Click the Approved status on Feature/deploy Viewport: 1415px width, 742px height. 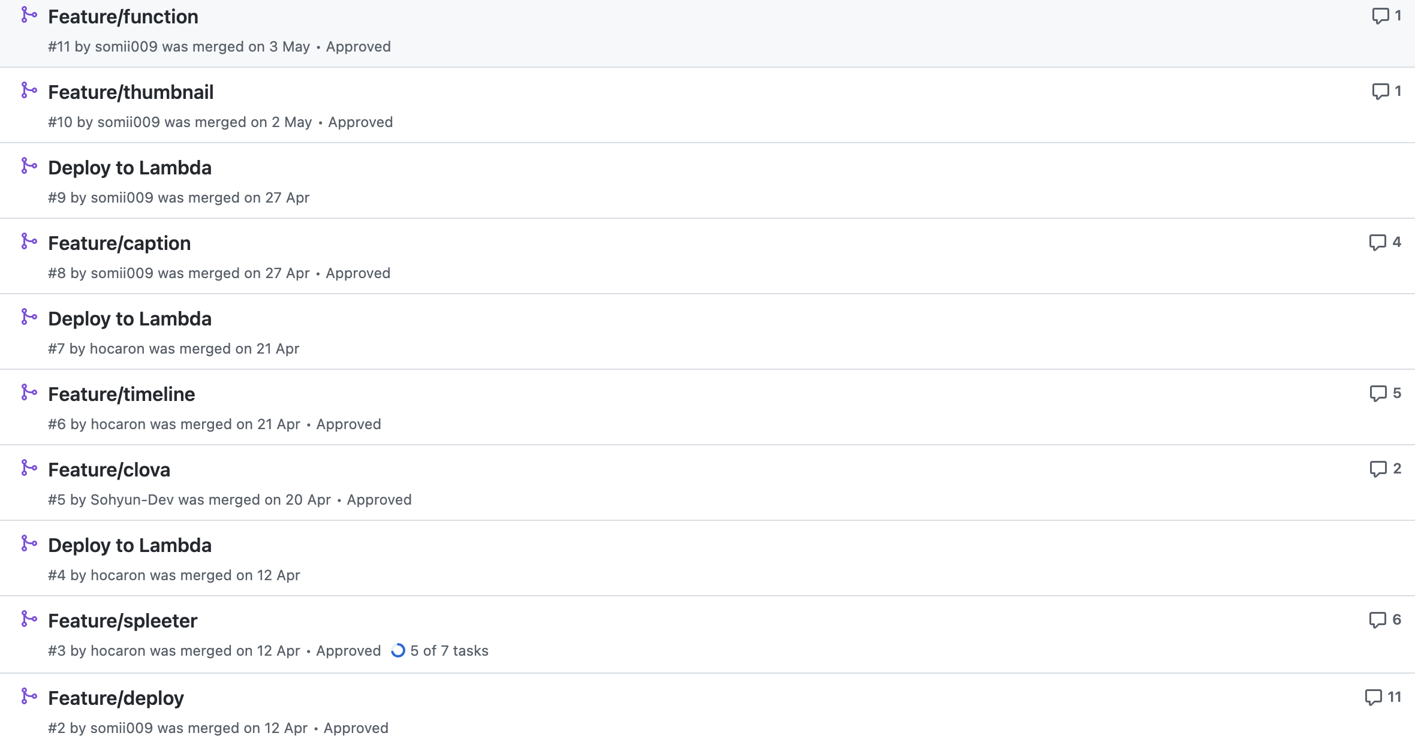[x=356, y=728]
